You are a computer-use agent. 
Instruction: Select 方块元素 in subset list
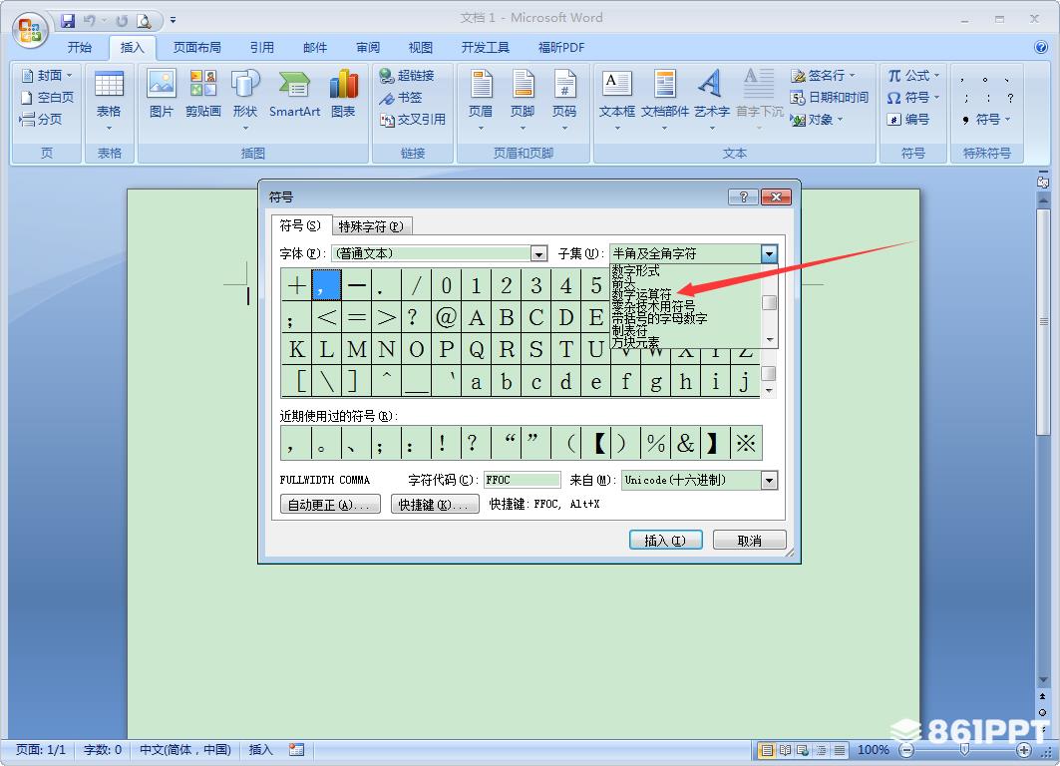(x=635, y=342)
